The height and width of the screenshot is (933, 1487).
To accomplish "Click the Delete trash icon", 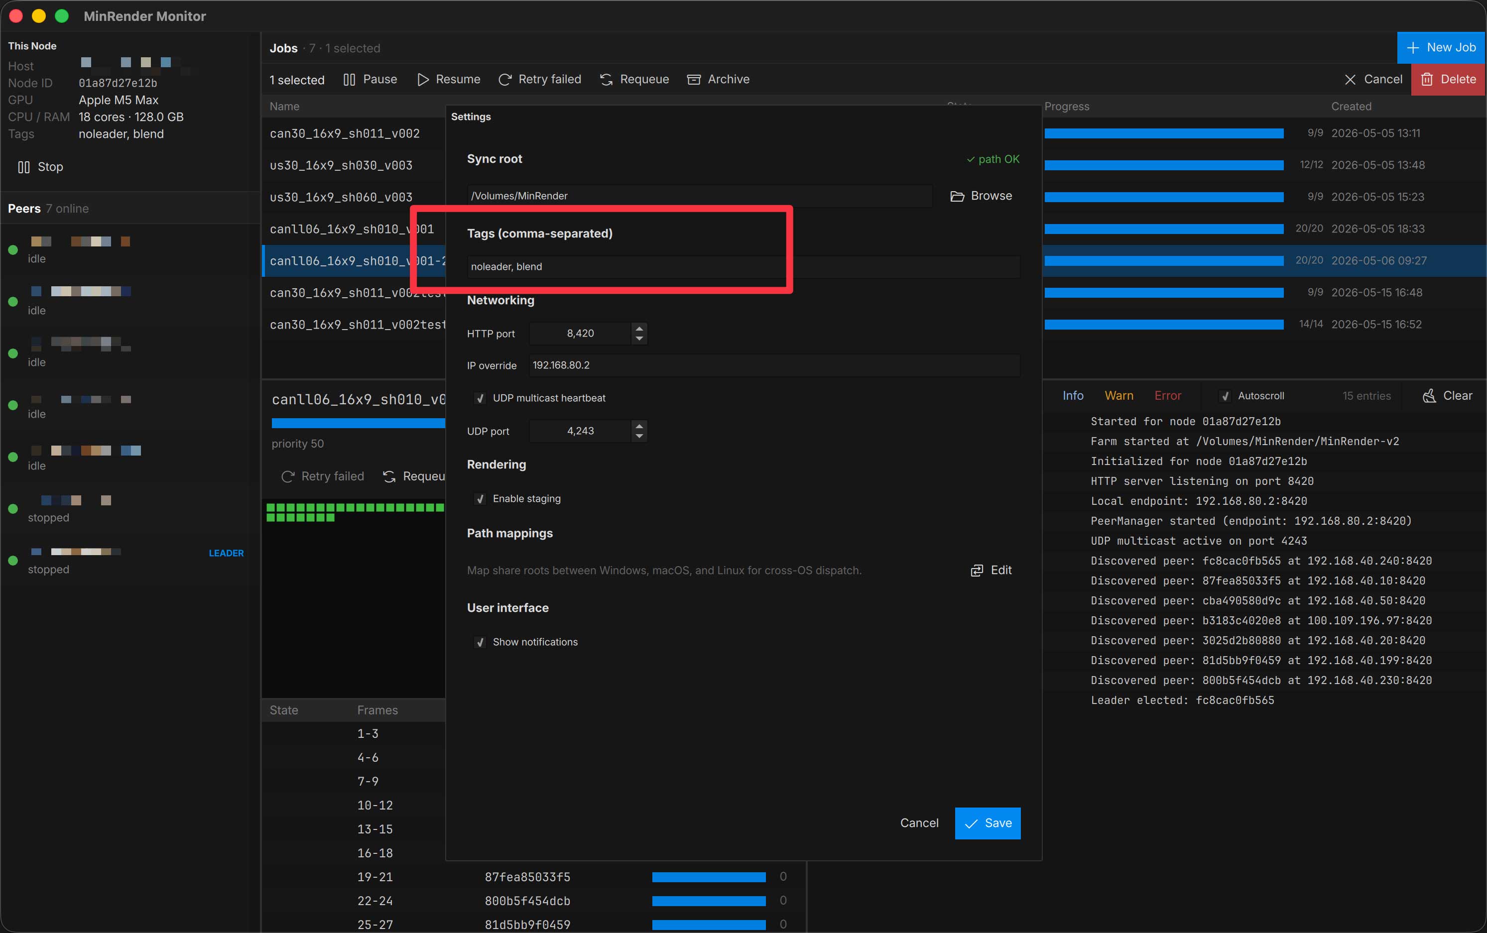I will tap(1427, 80).
